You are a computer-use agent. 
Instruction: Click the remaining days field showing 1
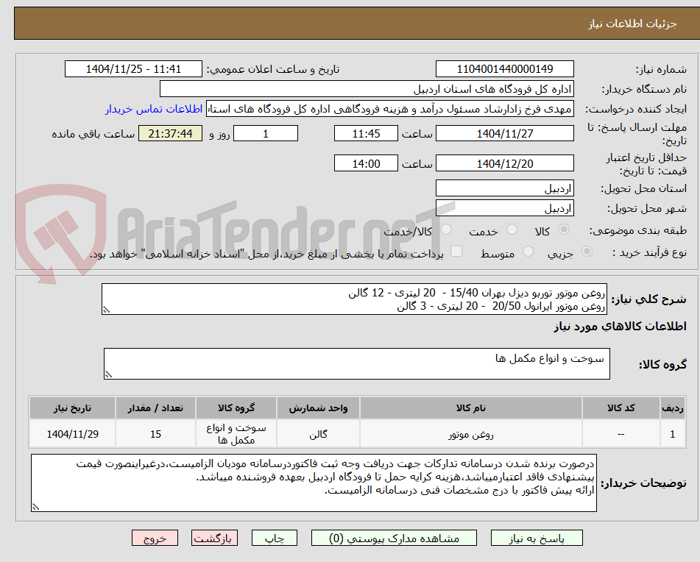266,133
